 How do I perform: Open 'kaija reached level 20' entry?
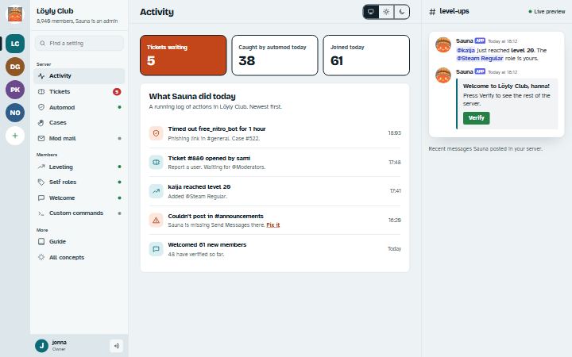tap(275, 191)
